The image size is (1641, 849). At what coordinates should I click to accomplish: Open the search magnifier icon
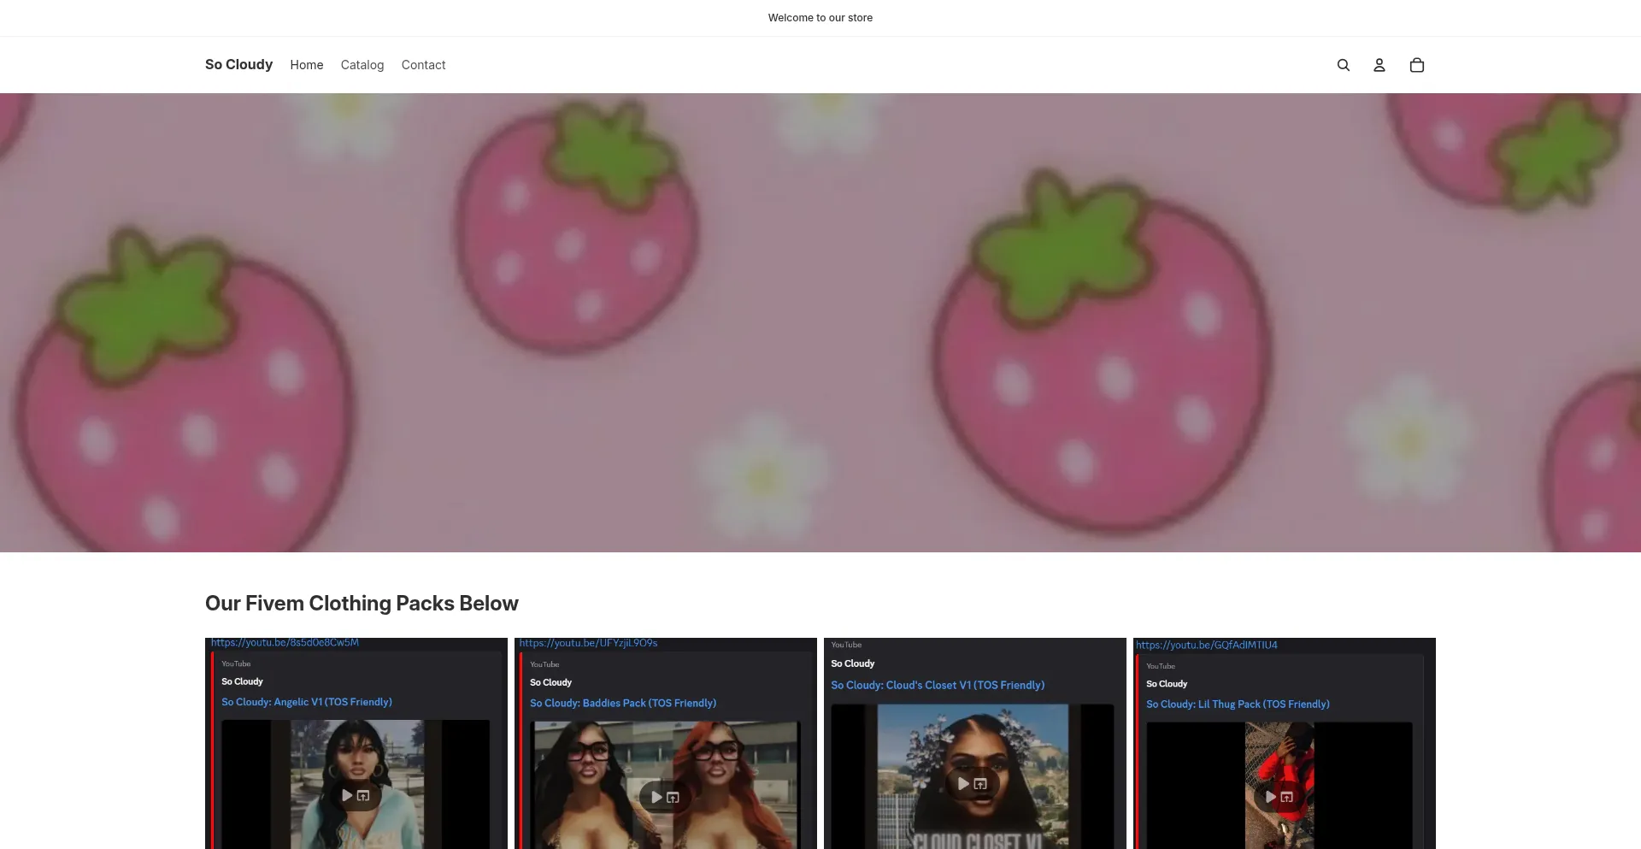(1343, 65)
